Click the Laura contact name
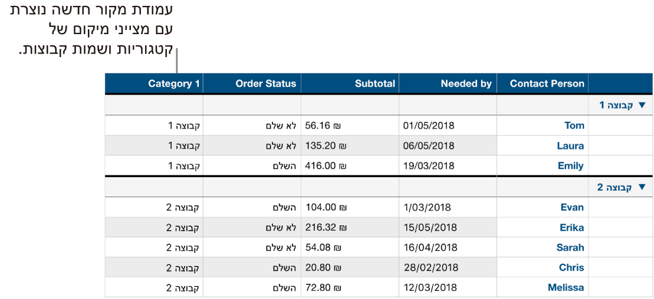 tap(570, 146)
